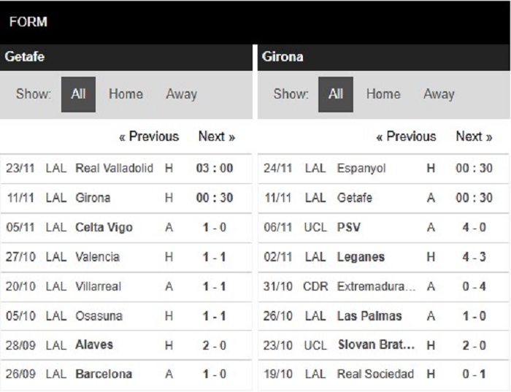Open Getafe match against Real Valladolid
The width and height of the screenshot is (511, 392).
point(126,169)
